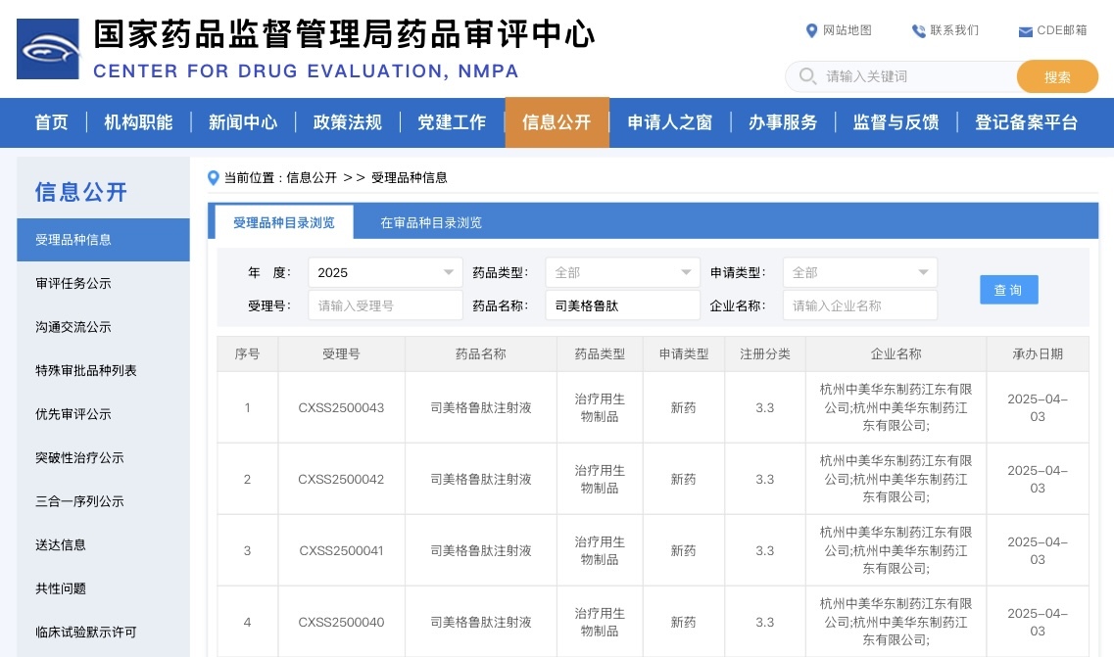The image size is (1114, 657).
Task: Click the blue 查询 button
Action: point(1009,290)
